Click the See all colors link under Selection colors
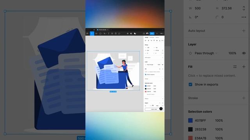The width and height of the screenshot is (250, 140). (150, 94)
